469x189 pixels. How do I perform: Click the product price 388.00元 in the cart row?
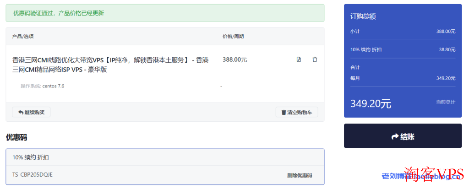(x=235, y=59)
